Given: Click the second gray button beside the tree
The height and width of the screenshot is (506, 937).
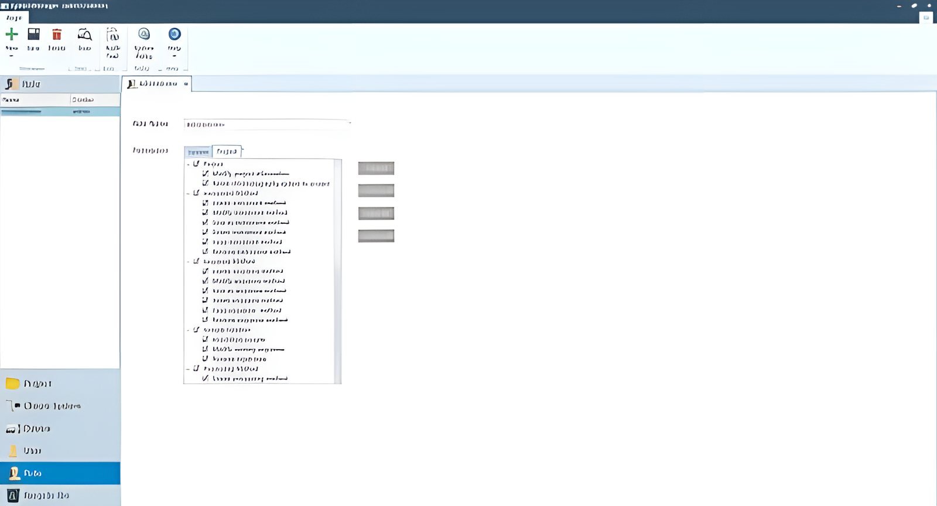Looking at the screenshot, I should point(376,190).
